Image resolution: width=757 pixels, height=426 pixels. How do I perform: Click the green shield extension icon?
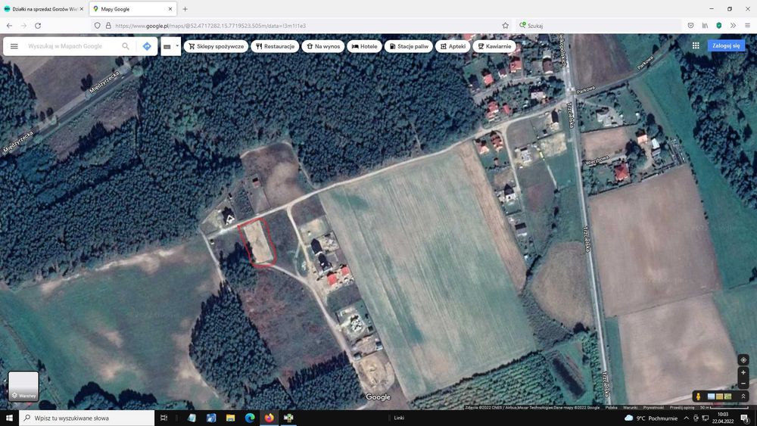719,26
